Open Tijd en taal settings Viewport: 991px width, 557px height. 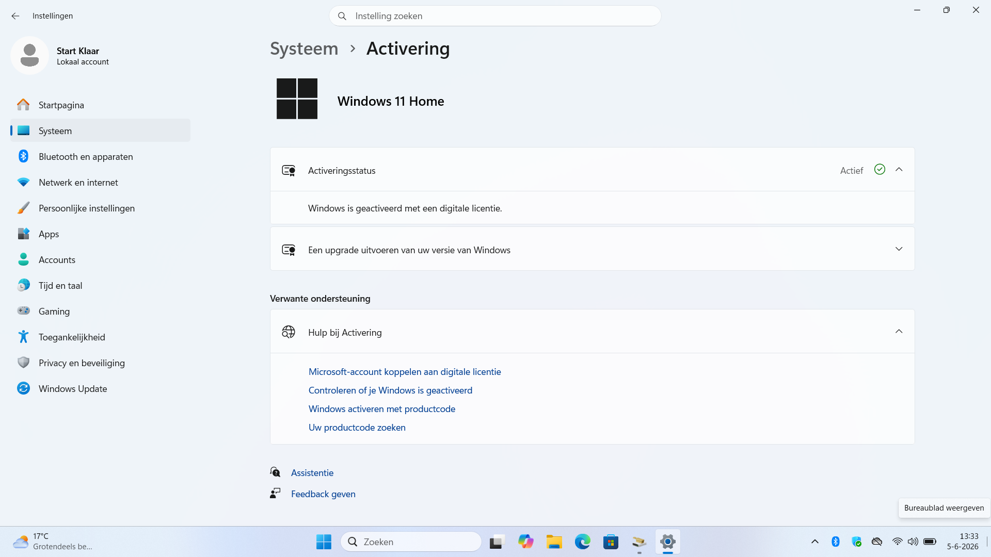click(x=101, y=285)
